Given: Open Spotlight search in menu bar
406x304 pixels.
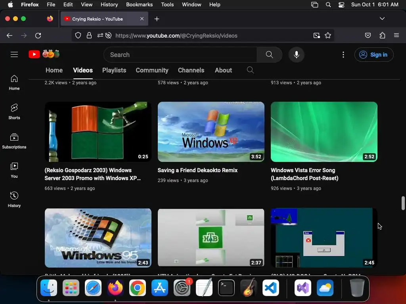Looking at the screenshot, I should point(328,4).
